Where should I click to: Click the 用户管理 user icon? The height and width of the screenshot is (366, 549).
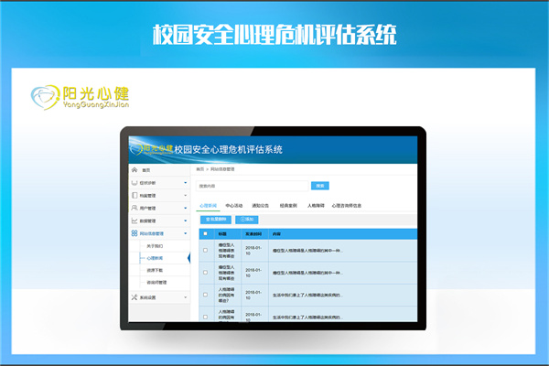[135, 209]
